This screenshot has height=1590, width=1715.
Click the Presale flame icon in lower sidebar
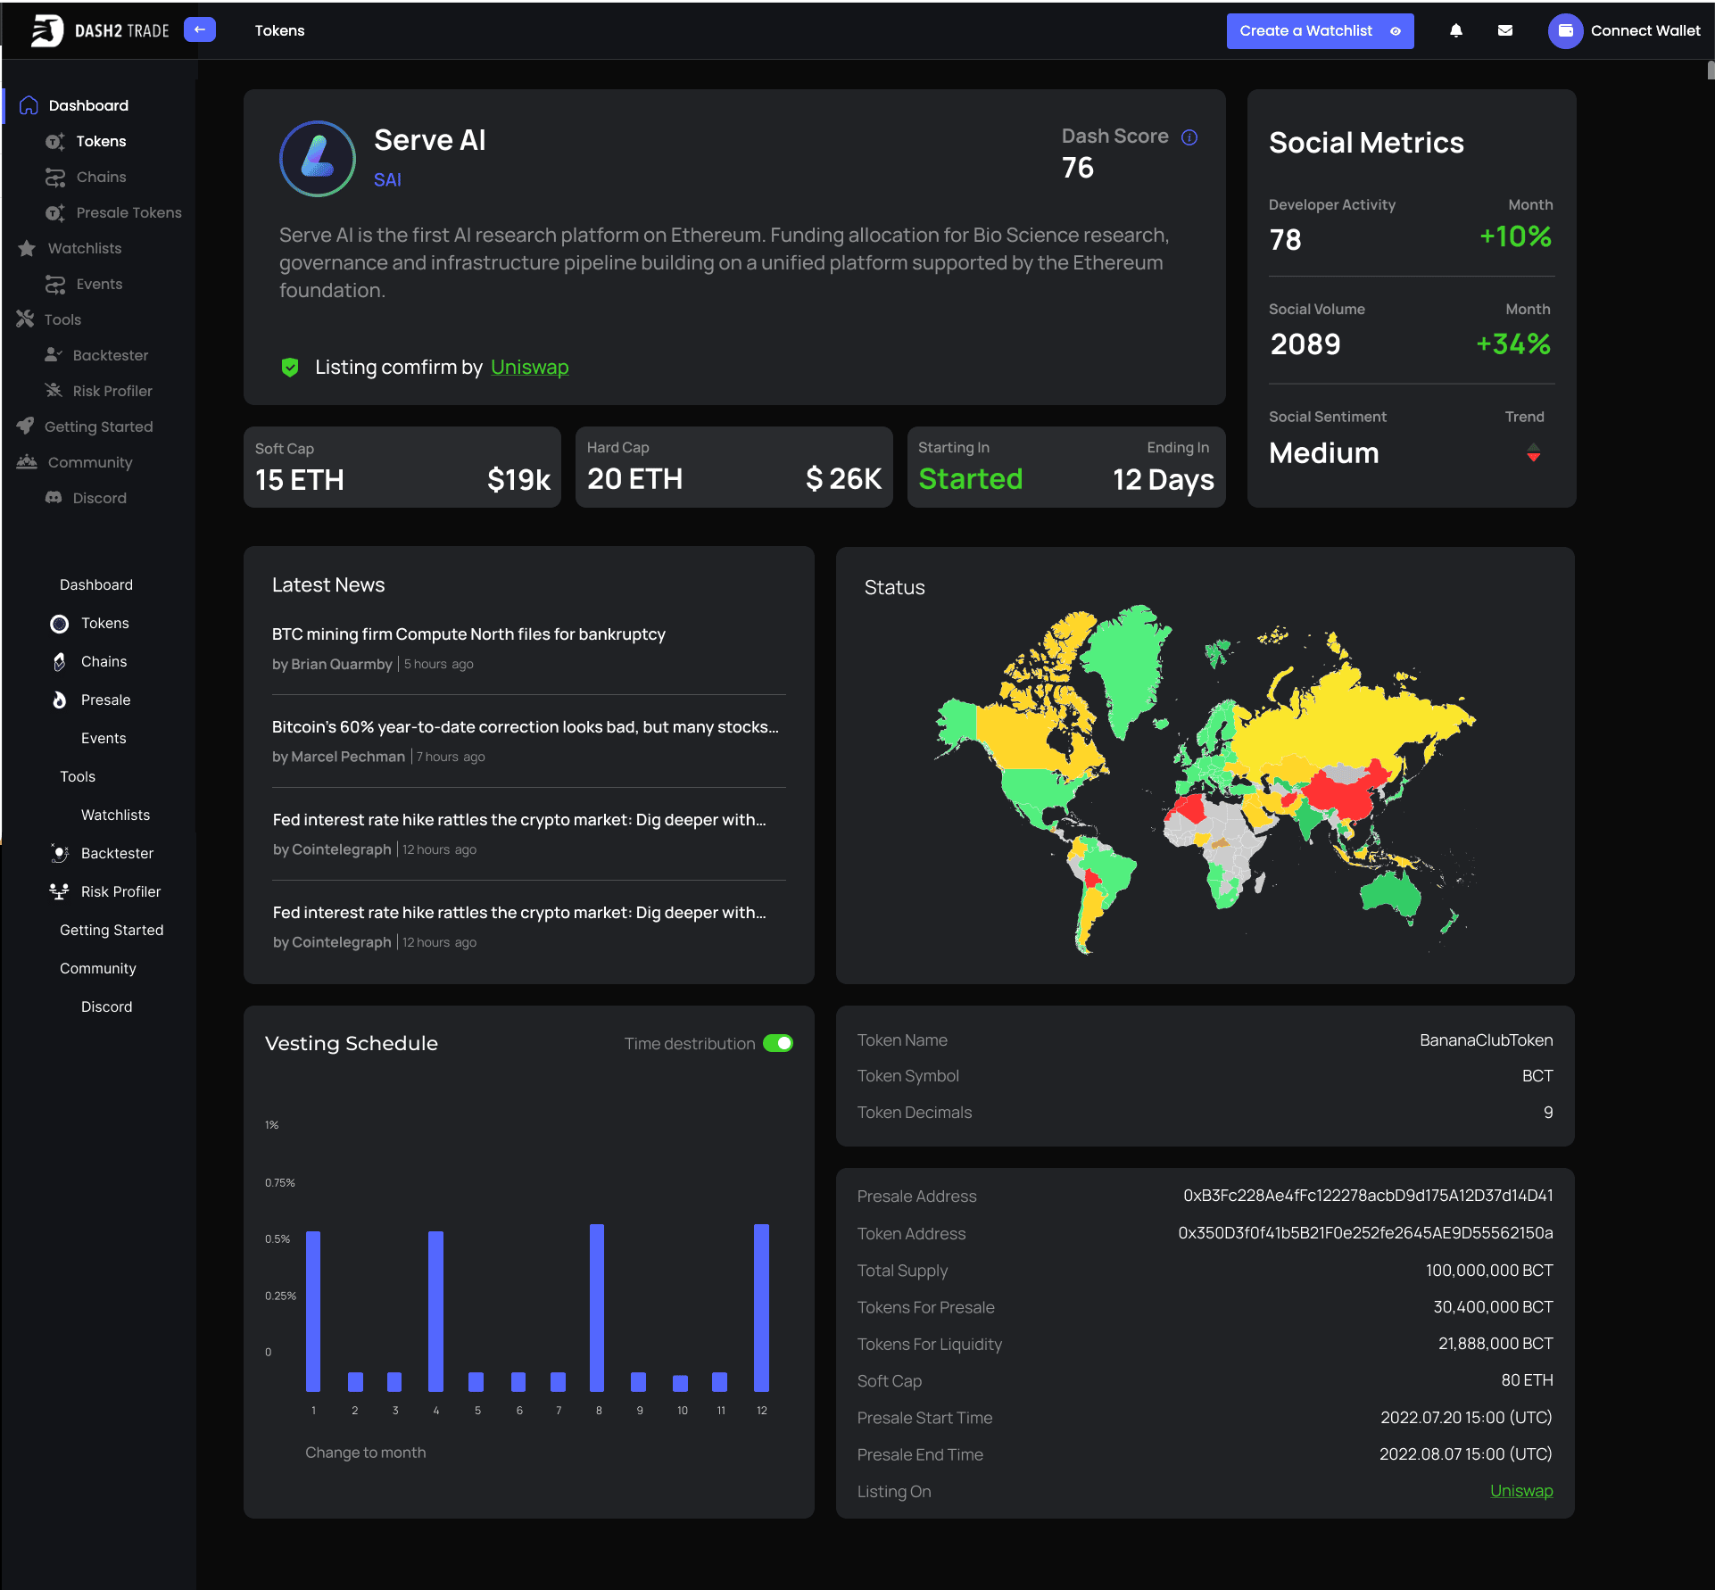pyautogui.click(x=59, y=700)
